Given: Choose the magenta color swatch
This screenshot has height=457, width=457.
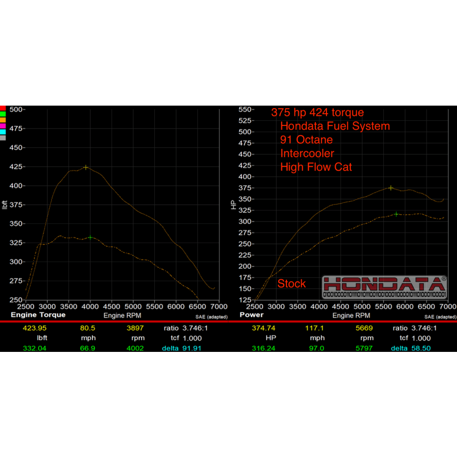Looking at the screenshot, I should click(x=3, y=126).
